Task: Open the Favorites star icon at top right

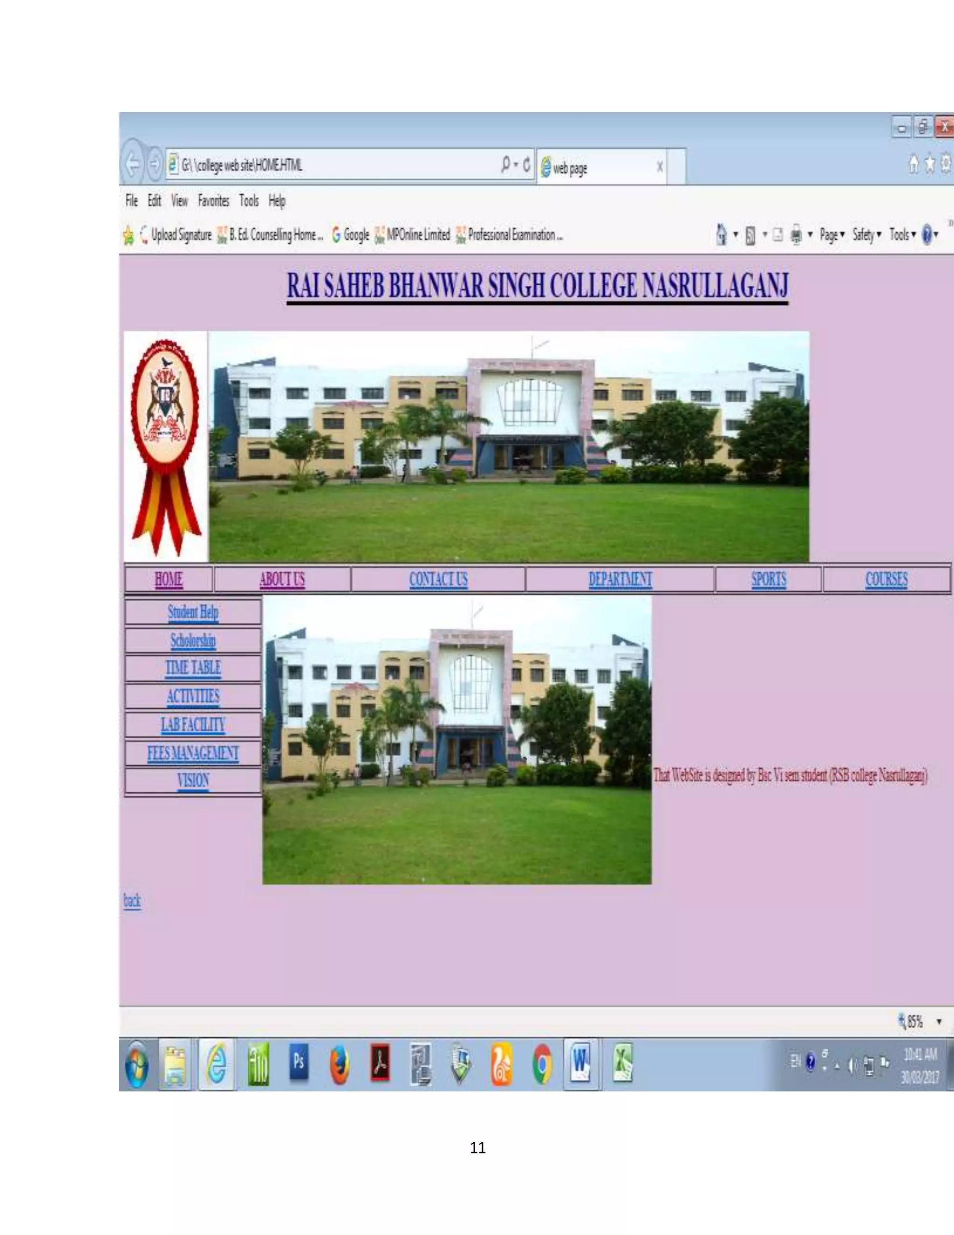Action: (x=930, y=165)
